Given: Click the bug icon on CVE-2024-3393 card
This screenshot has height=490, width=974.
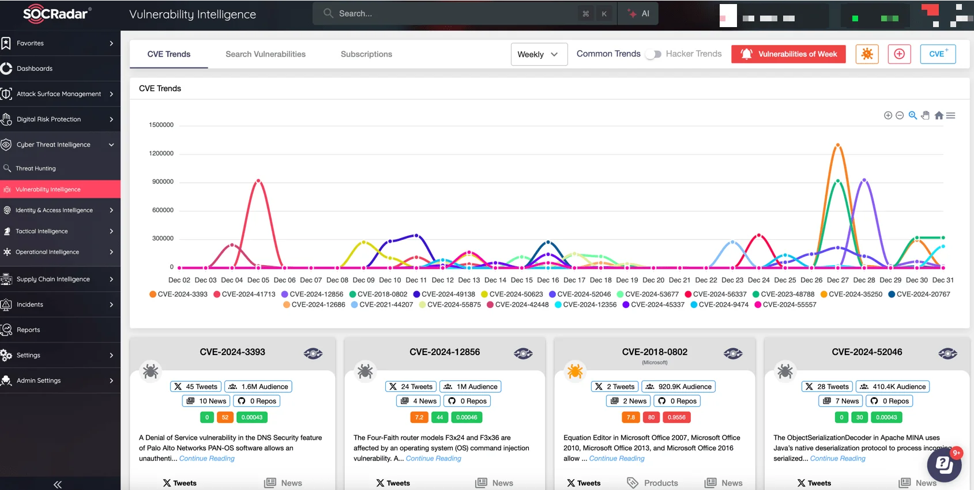Looking at the screenshot, I should [x=151, y=371].
